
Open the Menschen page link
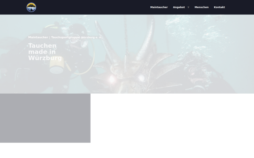pyautogui.click(x=202, y=7)
